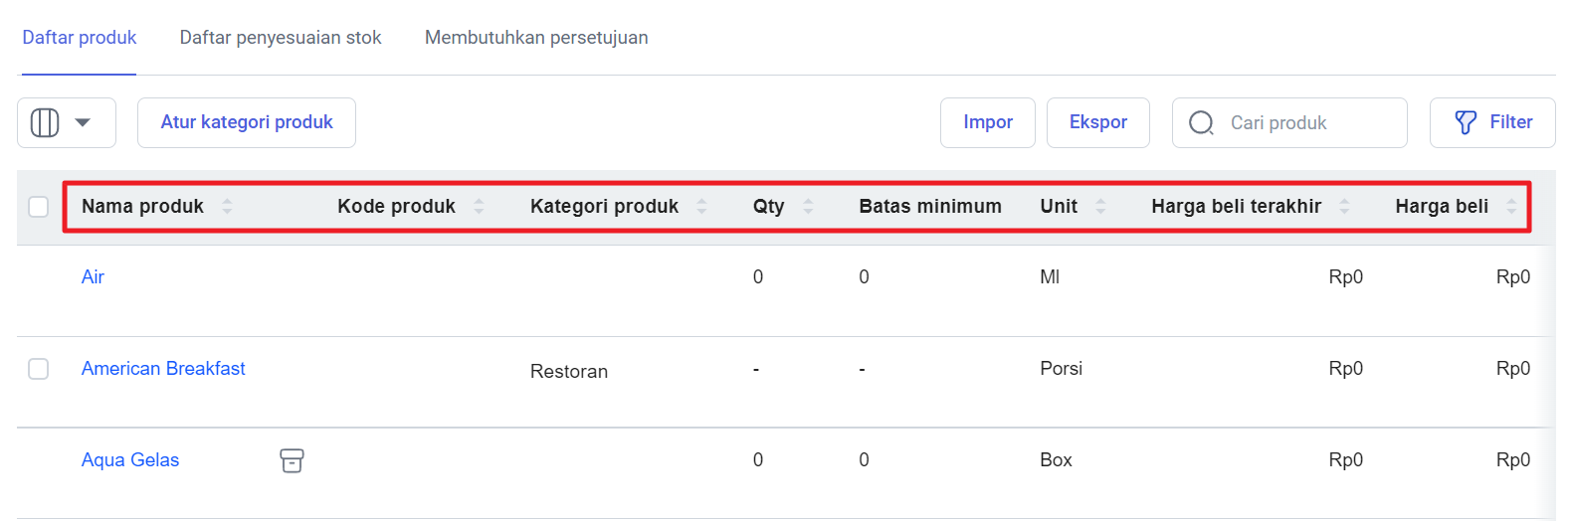The height and width of the screenshot is (521, 1571).
Task: Click the Batas minimum column header
Action: coord(930,206)
